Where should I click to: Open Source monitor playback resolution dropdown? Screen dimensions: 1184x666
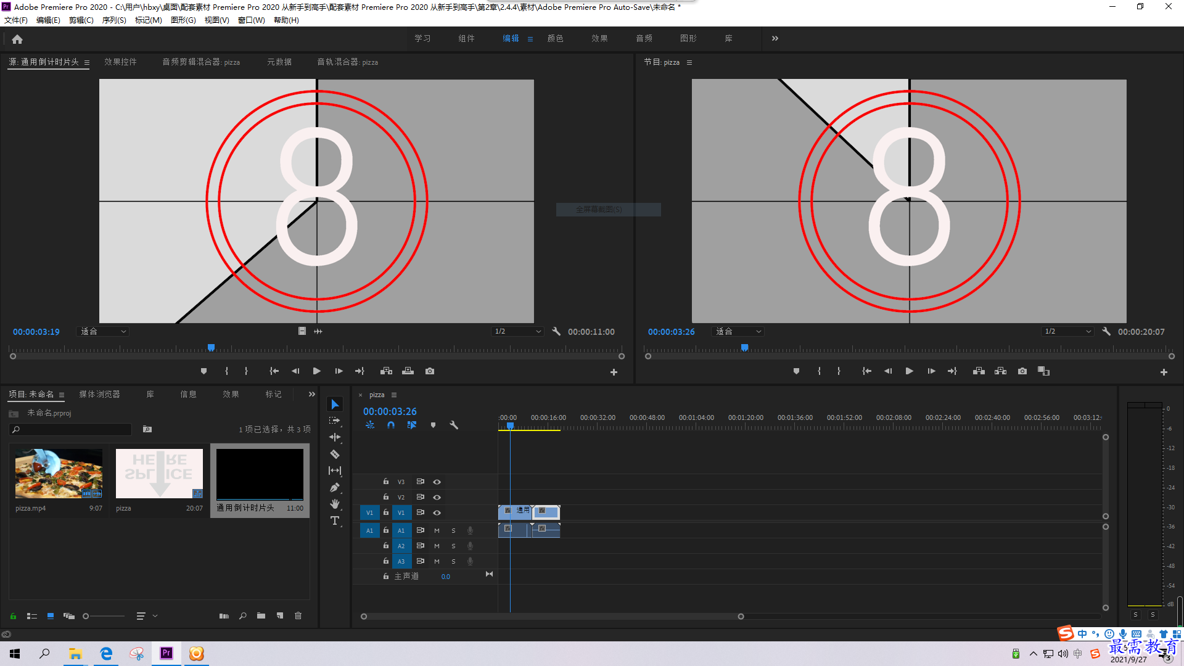(517, 331)
